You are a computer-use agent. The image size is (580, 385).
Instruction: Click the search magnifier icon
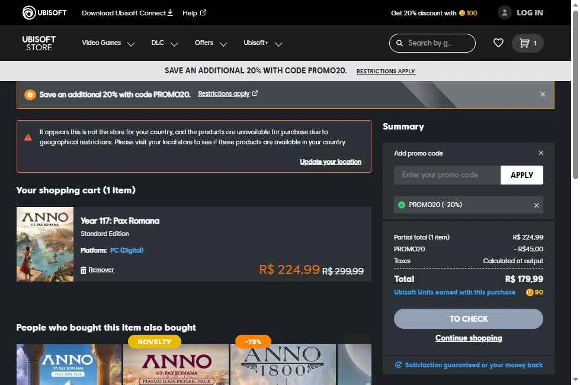coord(399,43)
